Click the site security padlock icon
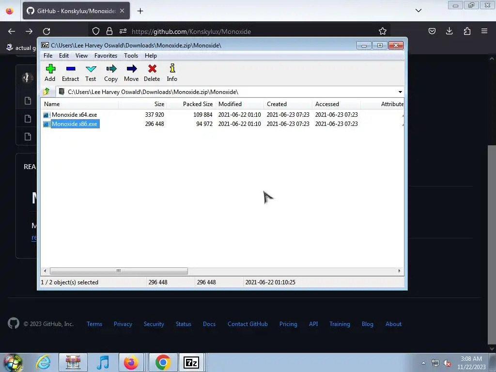This screenshot has height=372, width=496. pos(109,31)
